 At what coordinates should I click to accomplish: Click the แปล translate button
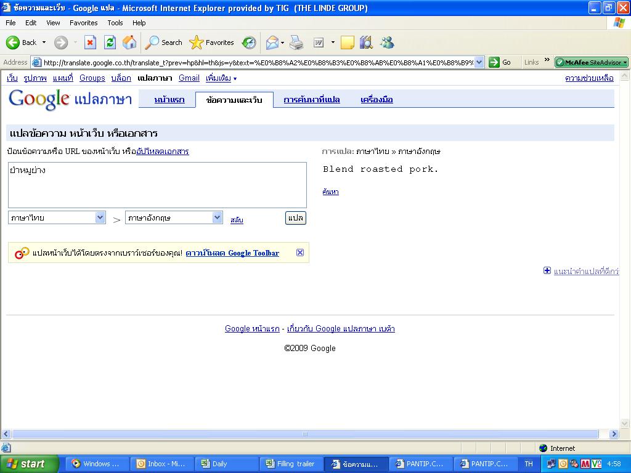296,218
